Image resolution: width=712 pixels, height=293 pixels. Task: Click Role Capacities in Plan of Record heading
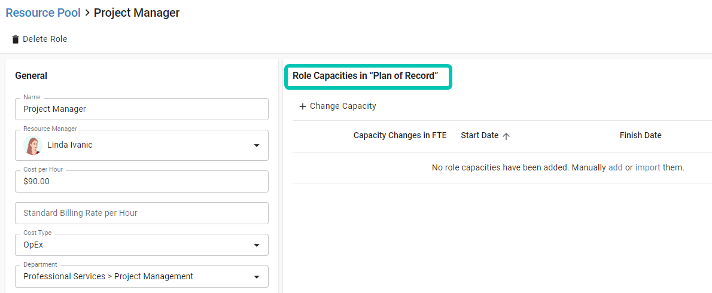click(x=365, y=76)
